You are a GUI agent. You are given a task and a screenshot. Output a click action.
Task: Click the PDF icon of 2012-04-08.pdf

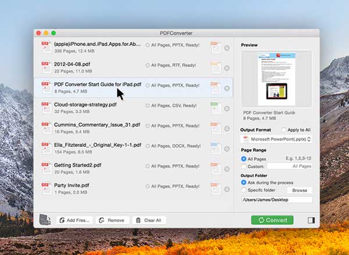click(47, 68)
